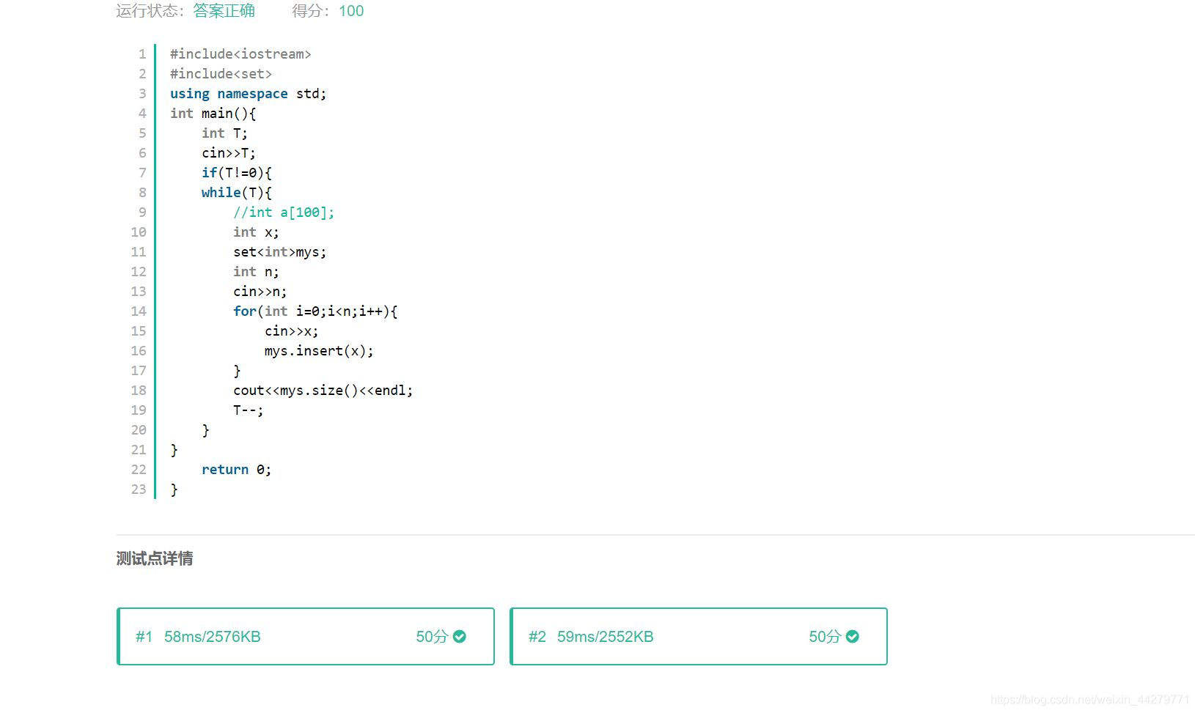The width and height of the screenshot is (1195, 713).
Task: Click the 50分 score in test #2
Action: coord(825,637)
